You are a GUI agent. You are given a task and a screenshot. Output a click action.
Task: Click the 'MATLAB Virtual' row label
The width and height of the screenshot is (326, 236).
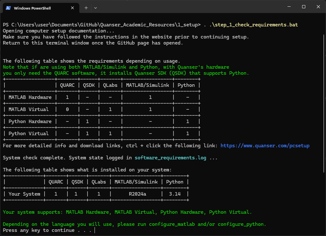28,109
